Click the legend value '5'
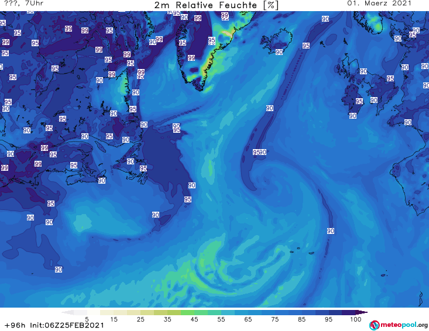 tap(87, 319)
